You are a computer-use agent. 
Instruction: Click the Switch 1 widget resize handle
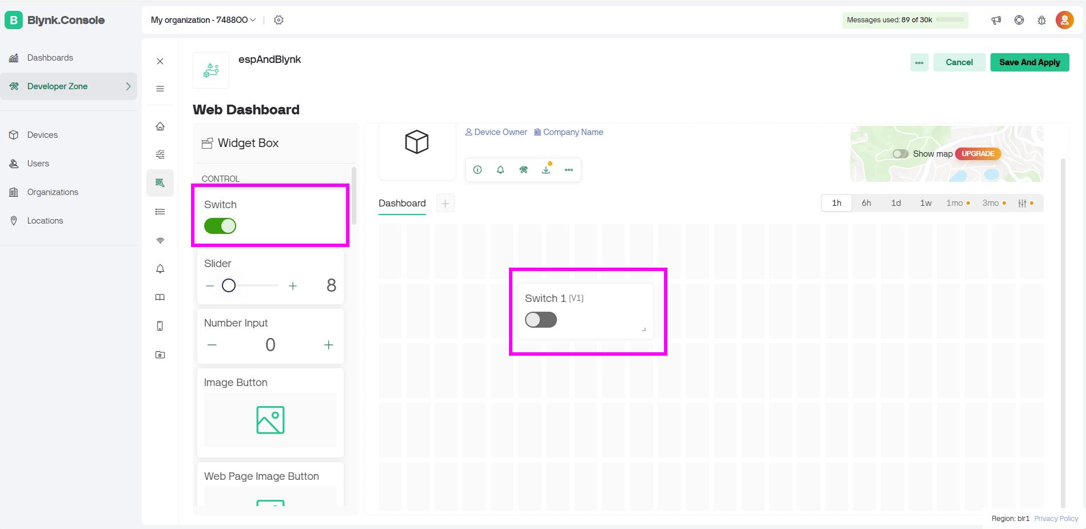(x=644, y=329)
